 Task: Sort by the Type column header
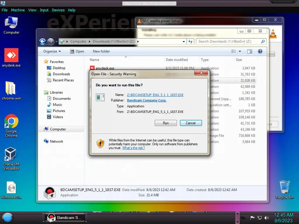[x=216, y=60]
